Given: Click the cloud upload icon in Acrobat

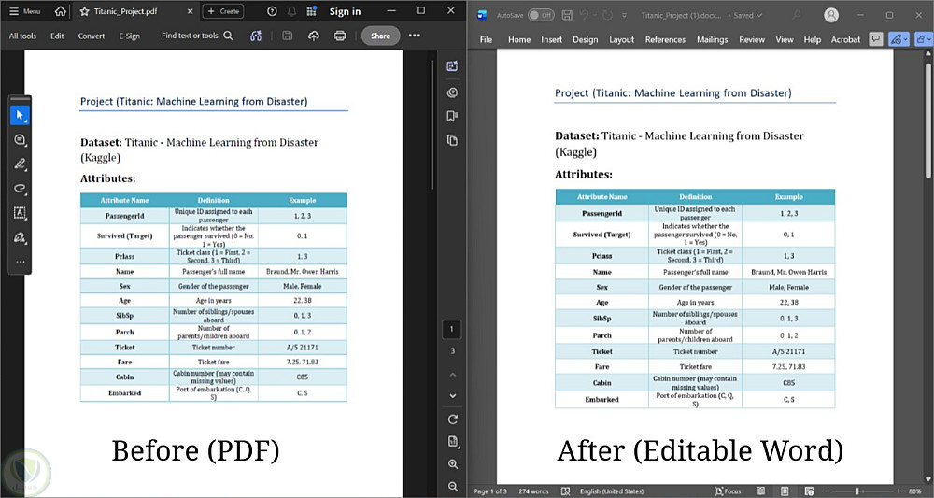Looking at the screenshot, I should 313,36.
